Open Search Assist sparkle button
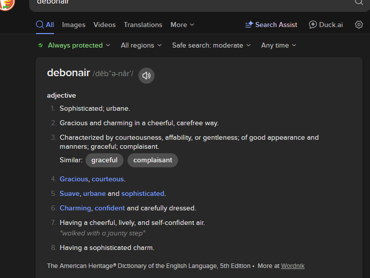This screenshot has width=370, height=278. click(271, 25)
